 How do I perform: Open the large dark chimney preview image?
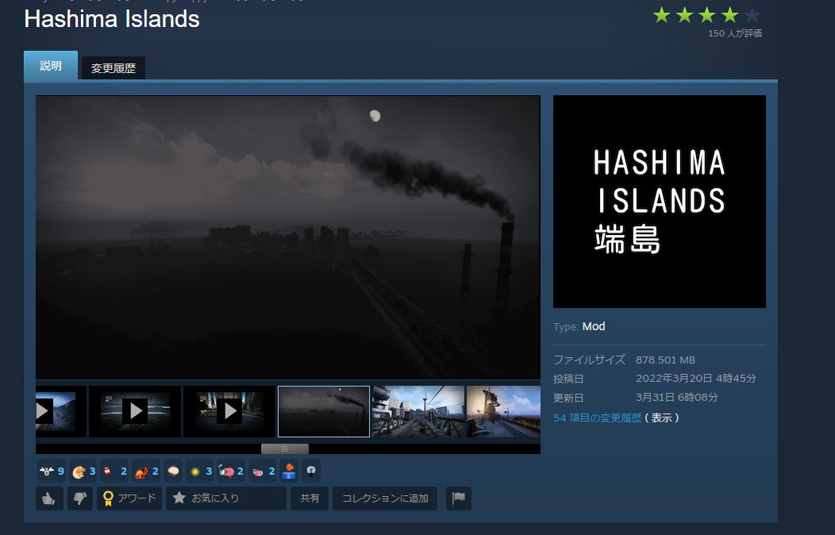pos(288,237)
